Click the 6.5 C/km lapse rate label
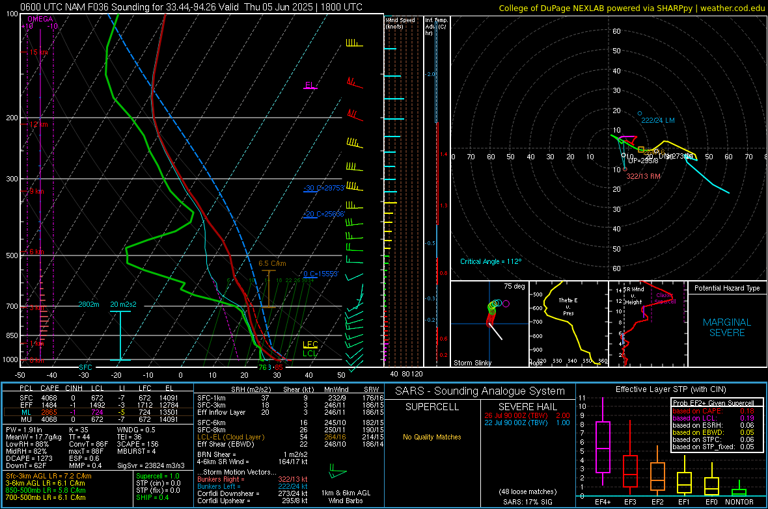Image resolution: width=768 pixels, height=509 pixels. coord(272,263)
